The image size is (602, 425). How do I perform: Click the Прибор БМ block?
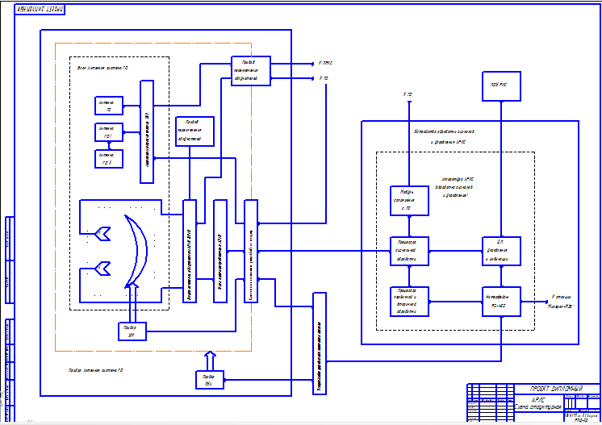[132, 331]
